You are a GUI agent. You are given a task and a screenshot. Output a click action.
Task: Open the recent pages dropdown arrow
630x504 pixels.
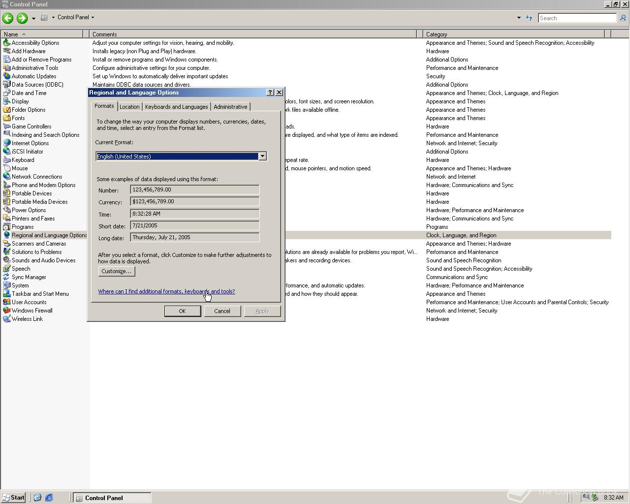point(33,18)
